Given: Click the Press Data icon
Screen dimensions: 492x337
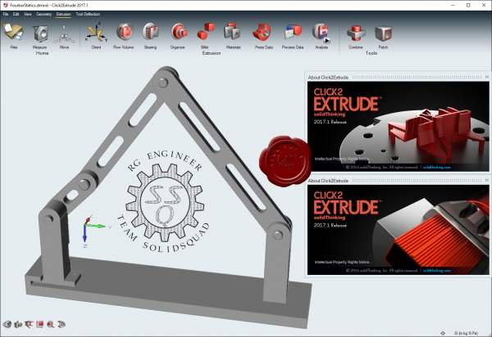Looking at the screenshot, I should tap(262, 32).
